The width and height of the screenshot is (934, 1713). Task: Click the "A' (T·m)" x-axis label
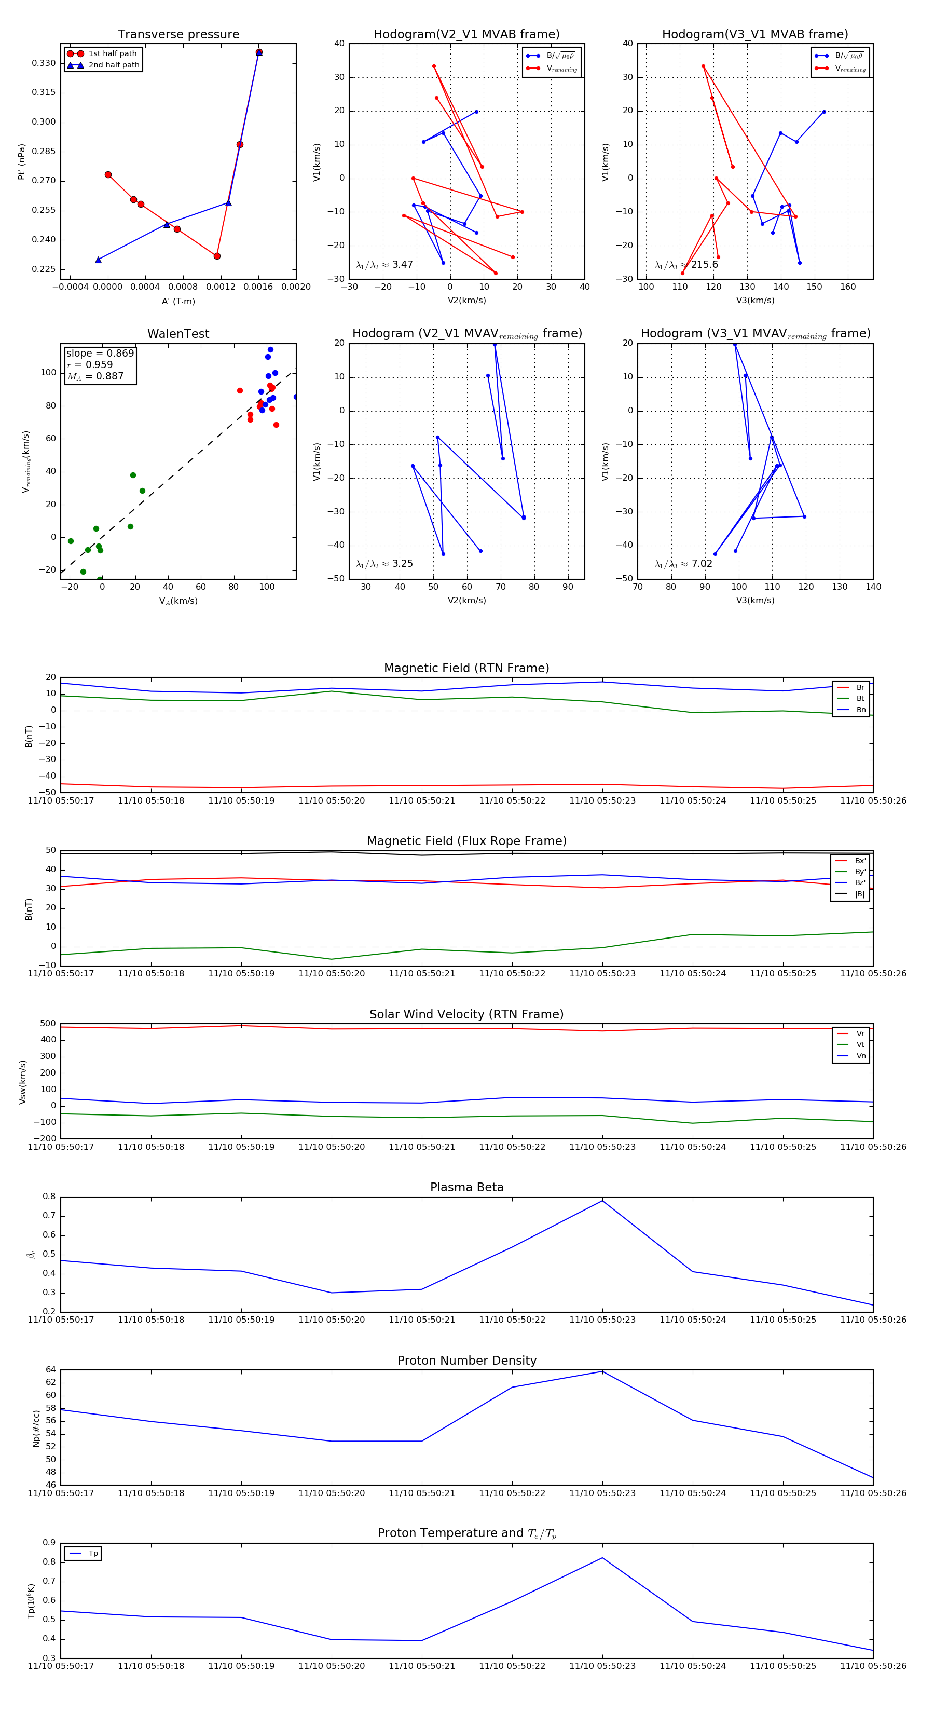coord(178,301)
